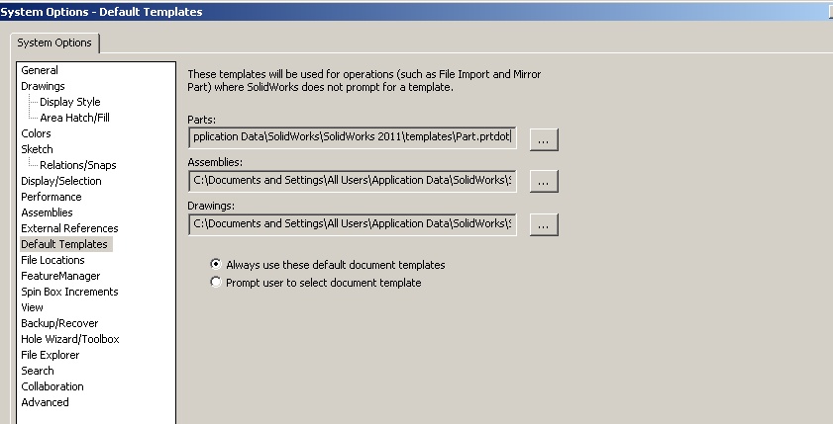Click the Assemblies template path field
The image size is (833, 424).
click(353, 181)
